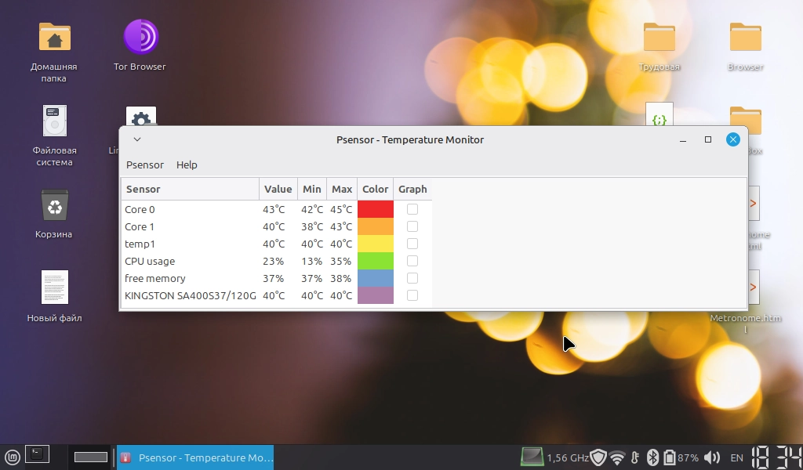Select the free memory sensor name
Image resolution: width=803 pixels, height=470 pixels.
point(155,278)
